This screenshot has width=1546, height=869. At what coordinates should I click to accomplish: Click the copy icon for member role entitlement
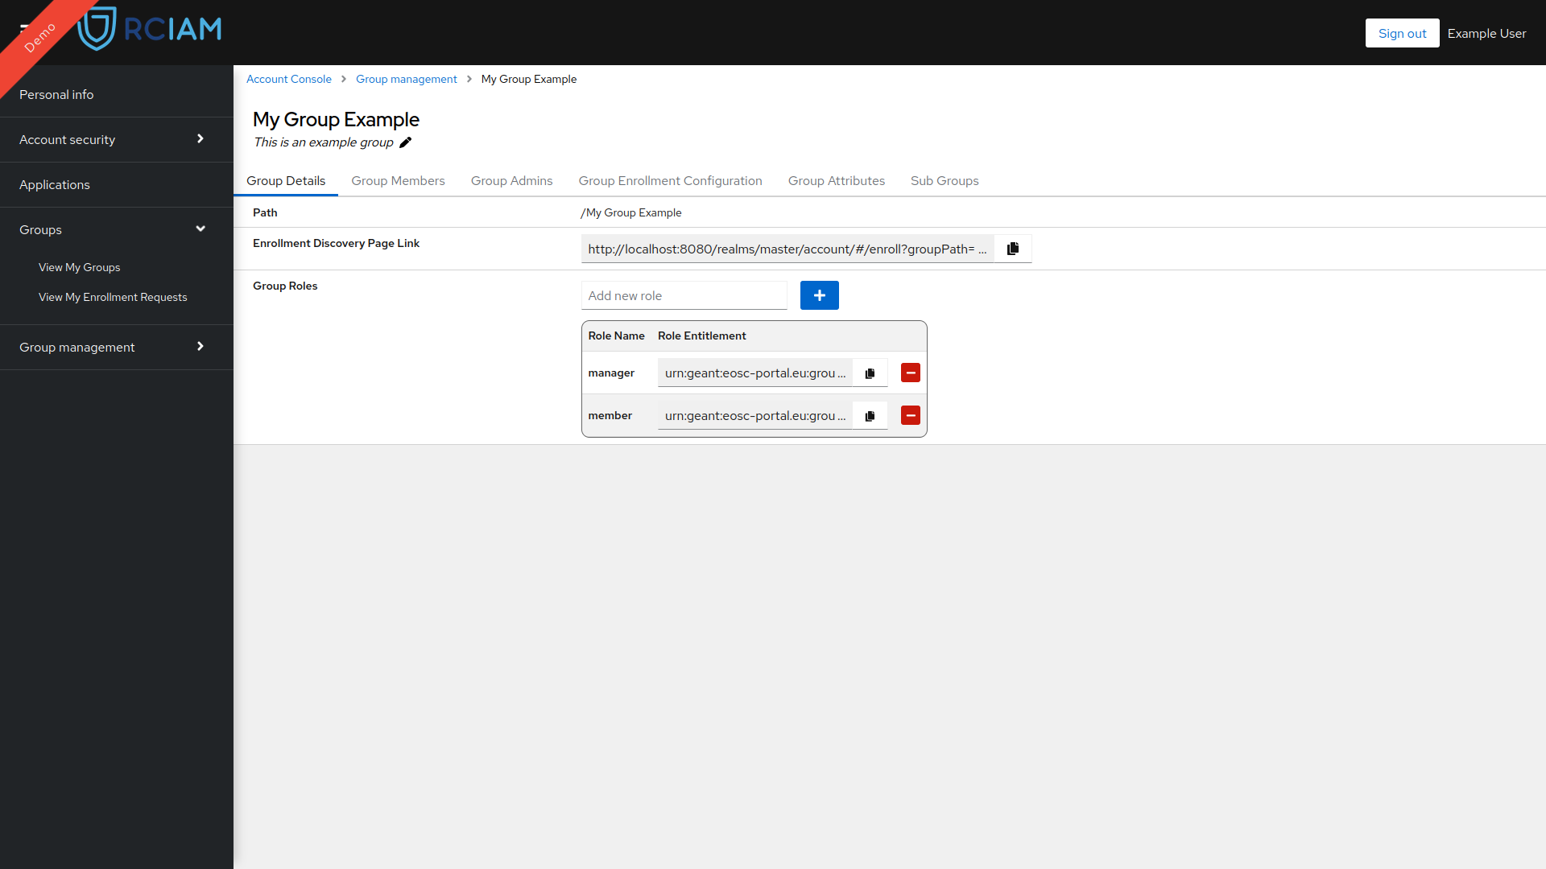pos(870,414)
